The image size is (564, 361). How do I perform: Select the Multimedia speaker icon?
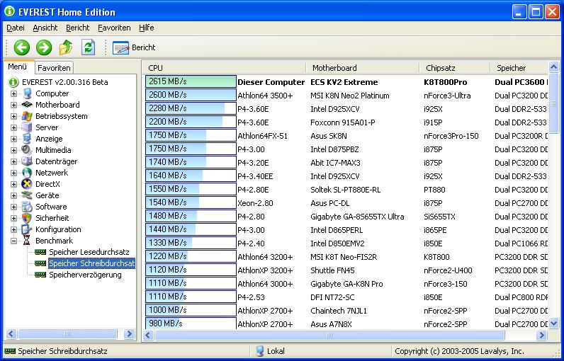click(27, 150)
